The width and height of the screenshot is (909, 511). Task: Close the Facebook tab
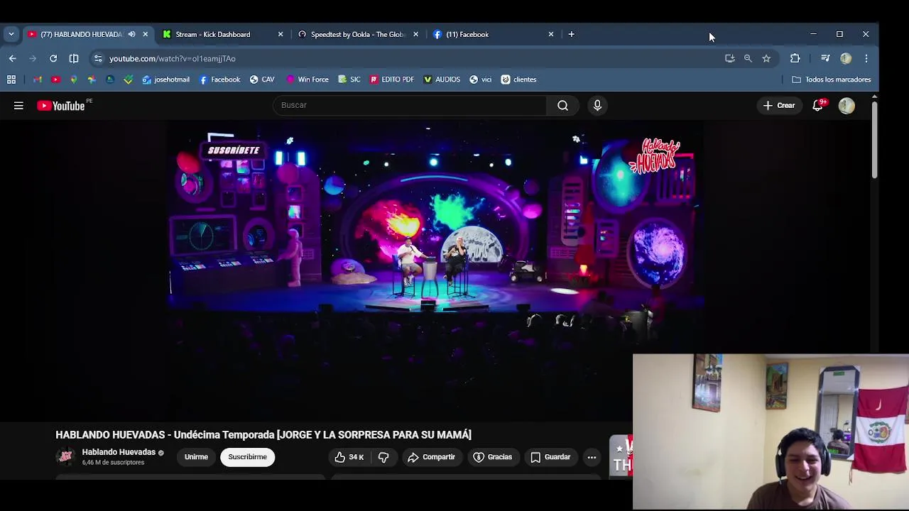(550, 34)
